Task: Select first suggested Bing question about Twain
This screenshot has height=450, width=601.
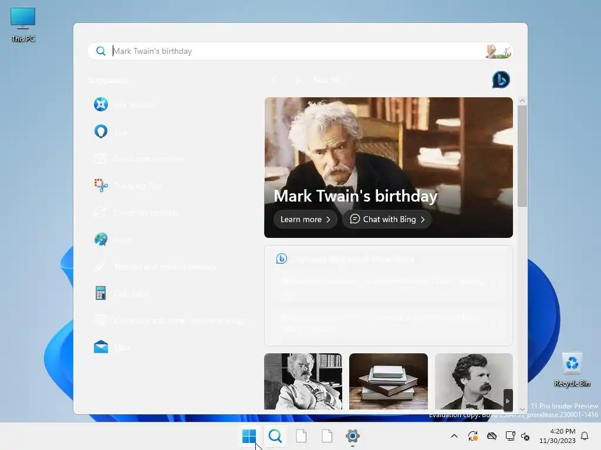Action: (x=389, y=287)
